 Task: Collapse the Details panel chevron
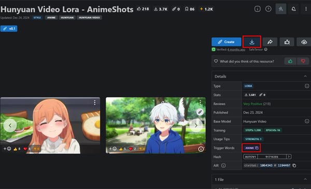[305, 76]
